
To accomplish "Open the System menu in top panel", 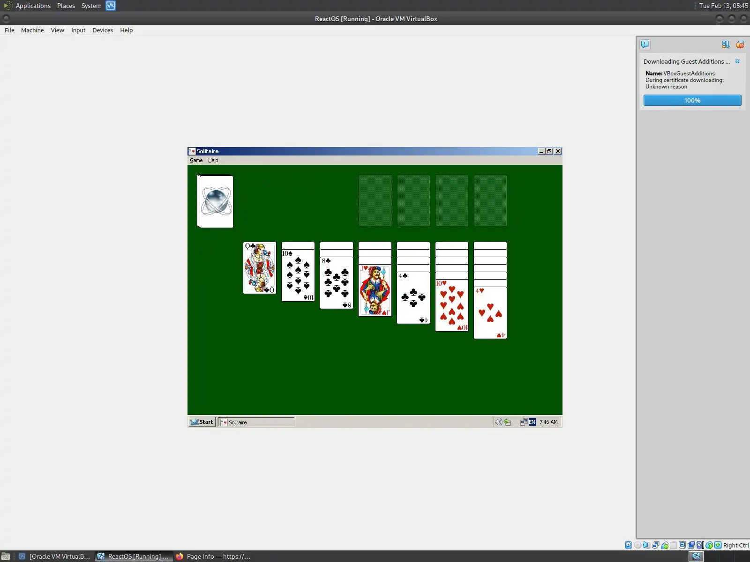I will coord(91,6).
